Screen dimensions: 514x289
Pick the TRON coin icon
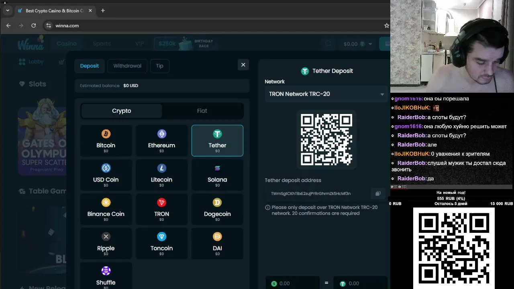pyautogui.click(x=161, y=202)
